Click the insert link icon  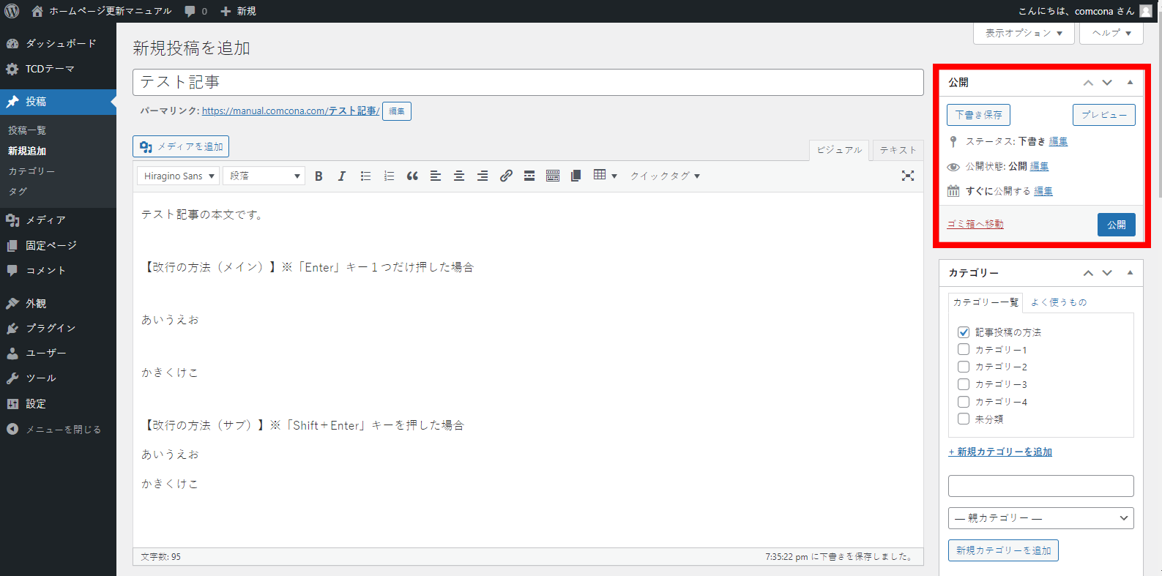click(506, 176)
